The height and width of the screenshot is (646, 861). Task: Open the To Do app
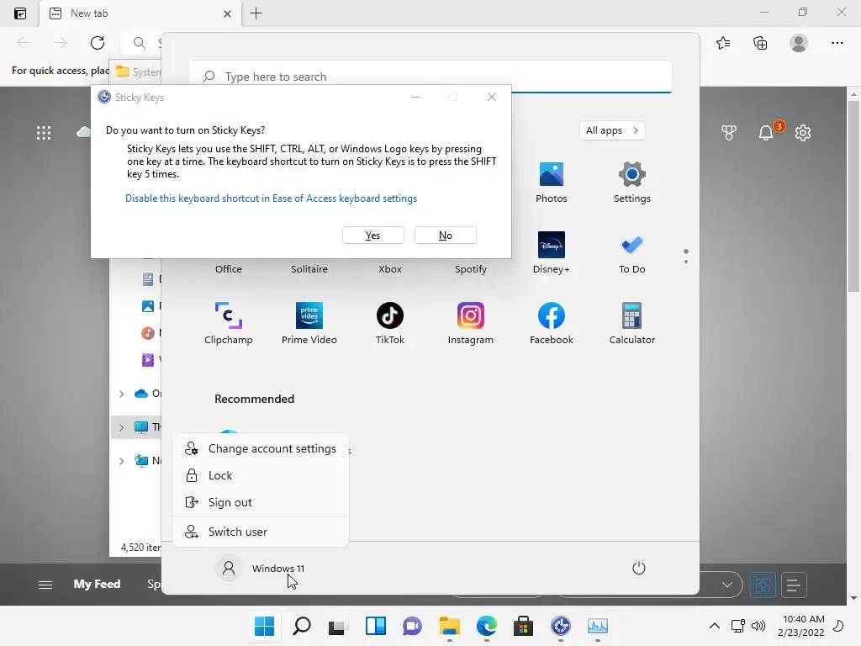[631, 252]
